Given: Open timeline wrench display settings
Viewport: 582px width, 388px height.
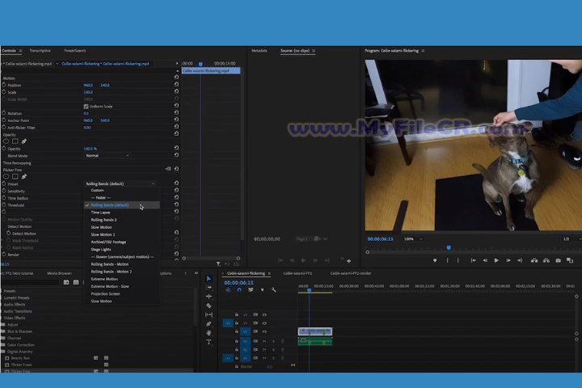Looking at the screenshot, I should [x=273, y=290].
